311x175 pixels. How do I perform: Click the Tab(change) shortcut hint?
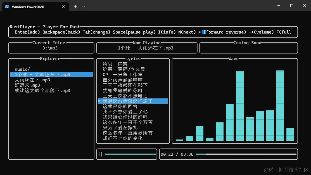tap(96, 32)
